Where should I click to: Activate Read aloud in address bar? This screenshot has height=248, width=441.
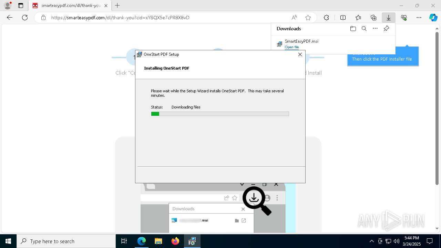click(x=294, y=18)
